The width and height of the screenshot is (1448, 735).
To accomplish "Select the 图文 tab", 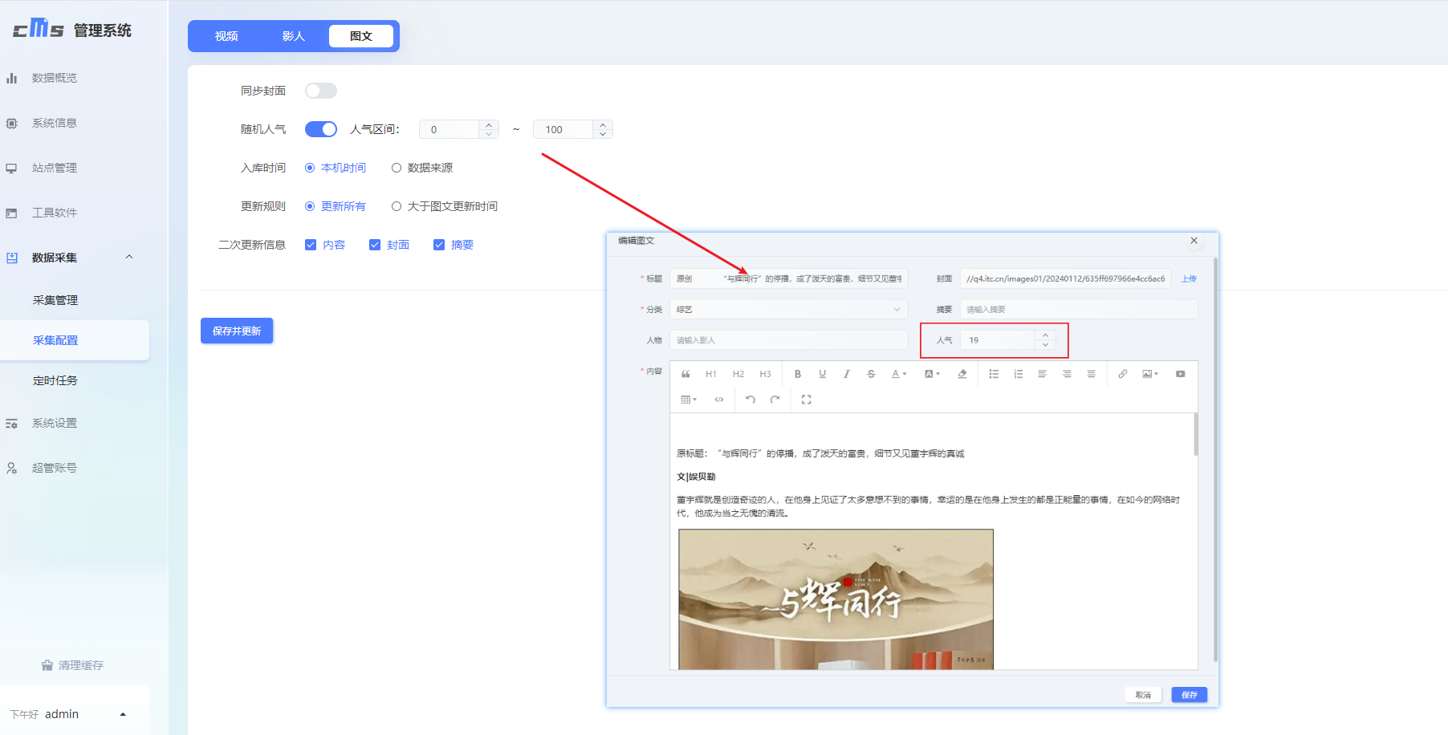I will point(361,36).
